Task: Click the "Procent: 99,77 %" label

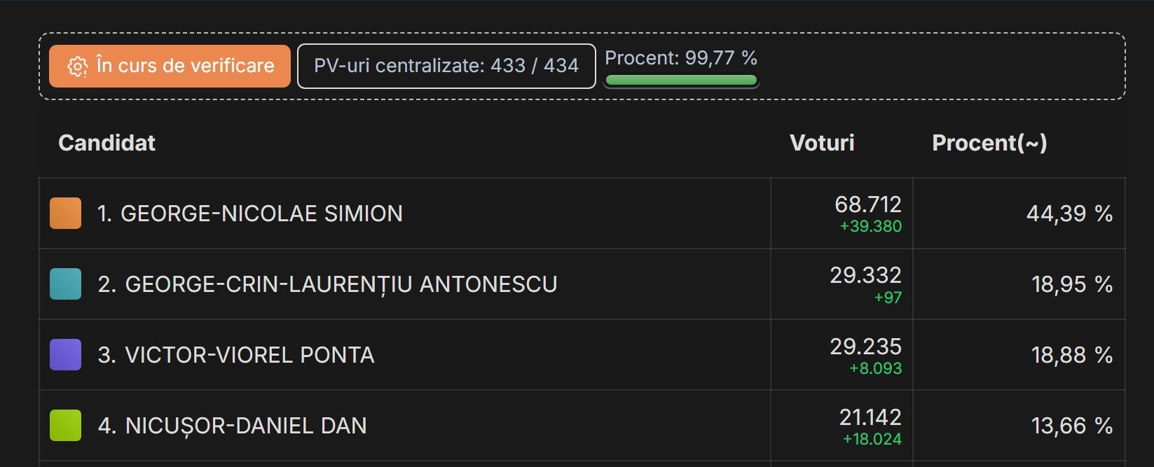Action: tap(681, 58)
